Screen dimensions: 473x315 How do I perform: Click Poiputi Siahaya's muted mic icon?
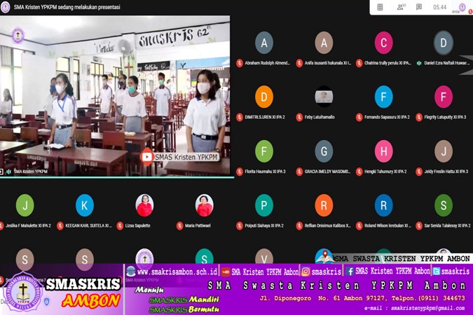pos(240,225)
